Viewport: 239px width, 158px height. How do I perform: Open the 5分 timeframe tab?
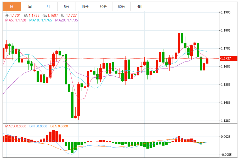click(x=67, y=7)
